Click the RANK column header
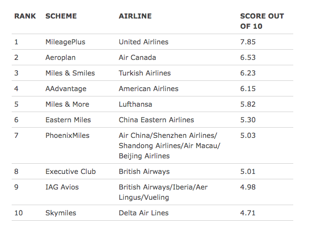Image resolution: width=322 pixels, height=229 pixels. 25,16
